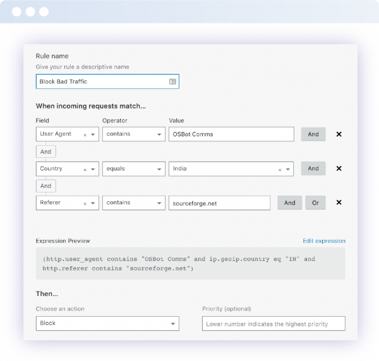Viewport: 379px width, 361px height.
Task: Clear the India value selection
Action: tap(280, 170)
